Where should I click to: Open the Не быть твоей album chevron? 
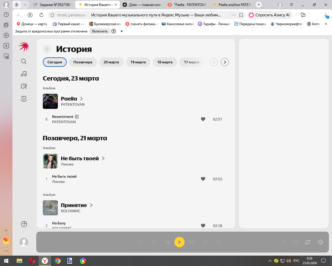[103, 158]
